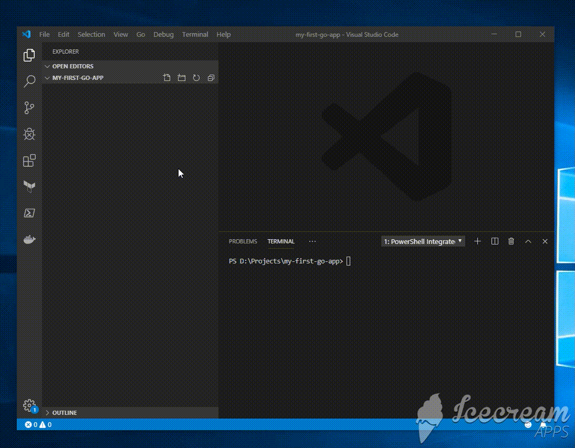
Task: Open the Extensions view icon
Action: click(29, 160)
